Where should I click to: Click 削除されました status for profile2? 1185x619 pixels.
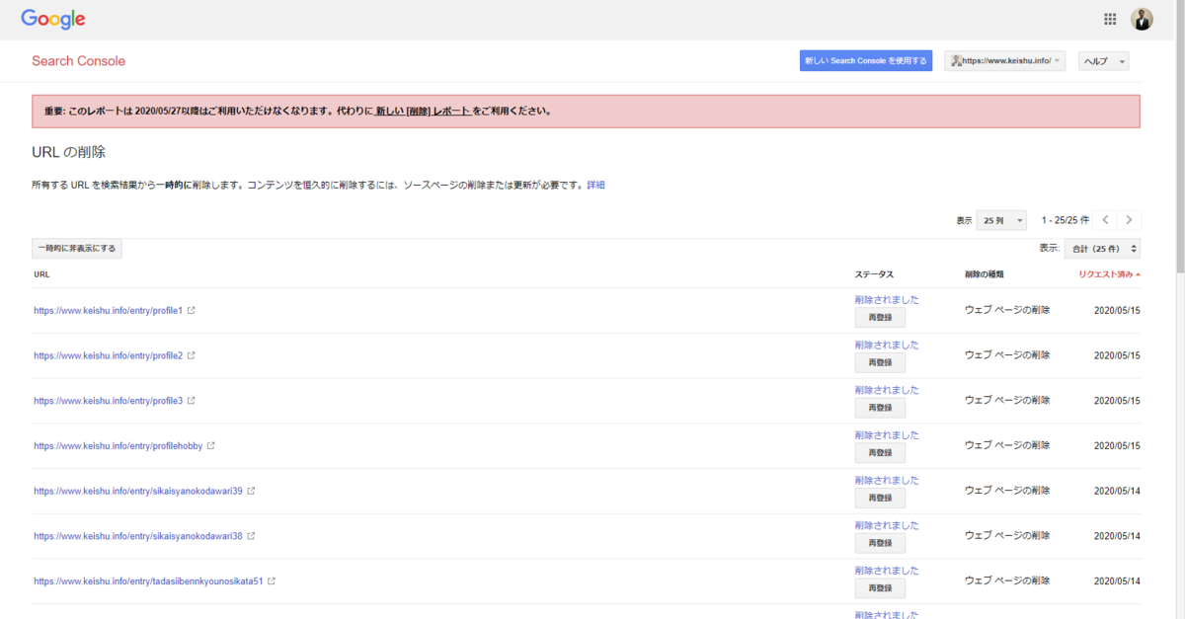tap(887, 346)
